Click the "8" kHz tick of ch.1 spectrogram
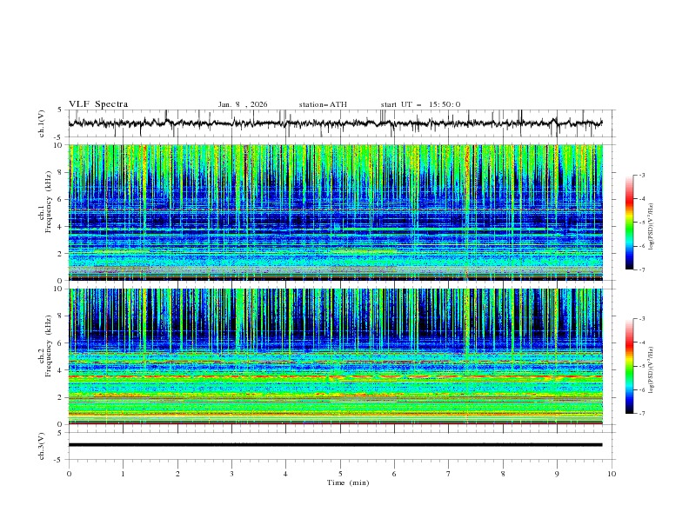 pyautogui.click(x=62, y=172)
